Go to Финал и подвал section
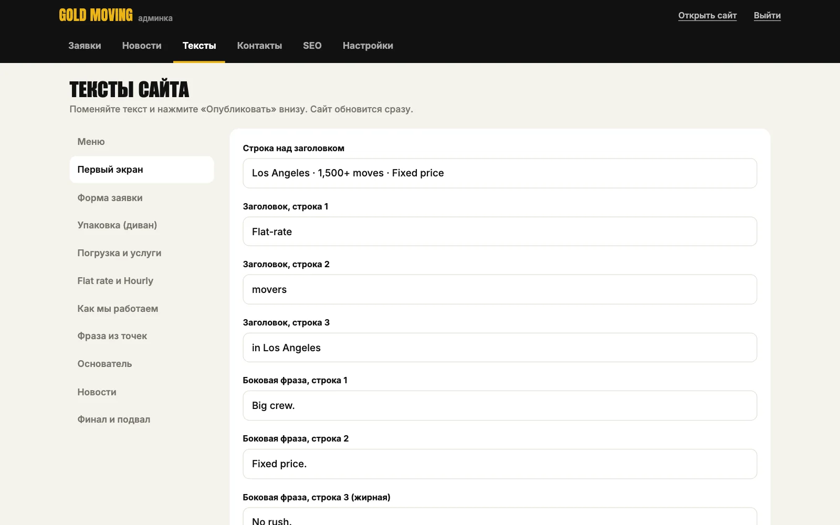 click(142, 419)
